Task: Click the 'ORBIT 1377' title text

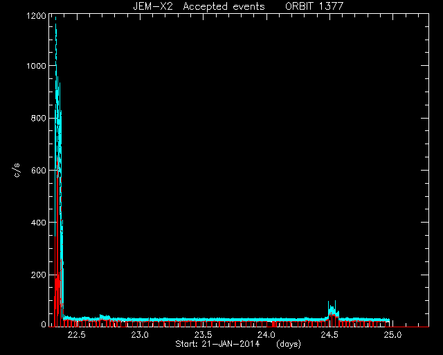Action: [314, 6]
